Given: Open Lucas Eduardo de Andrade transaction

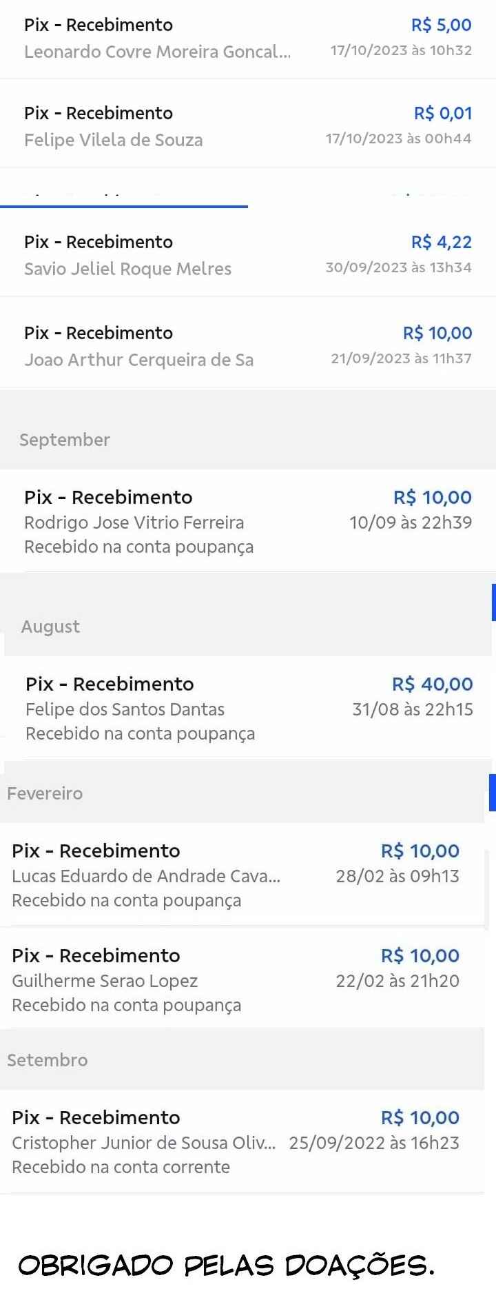Looking at the screenshot, I should point(145,876).
